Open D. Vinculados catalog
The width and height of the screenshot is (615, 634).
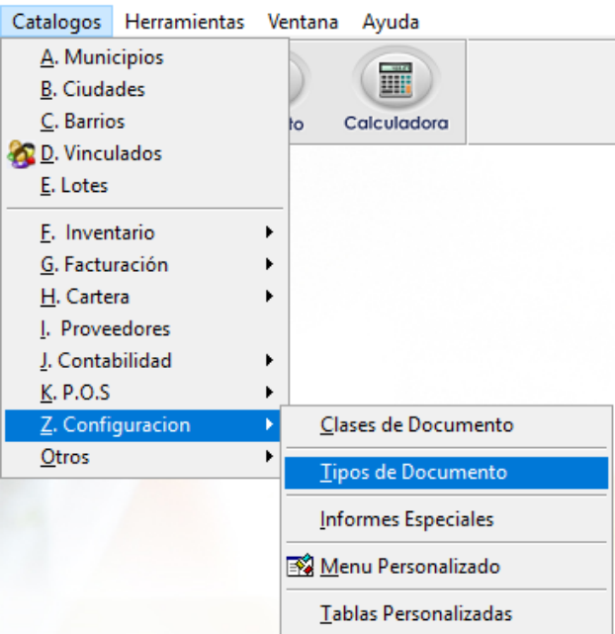point(143,153)
